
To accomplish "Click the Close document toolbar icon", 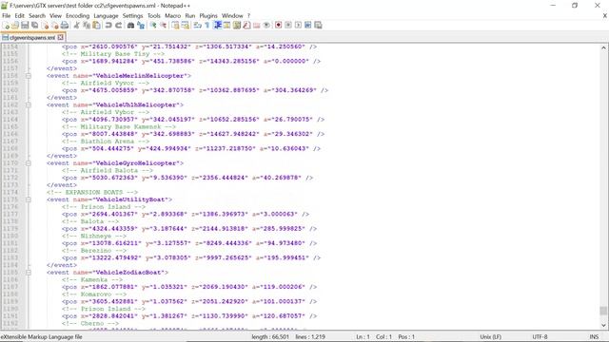I will click(45, 26).
